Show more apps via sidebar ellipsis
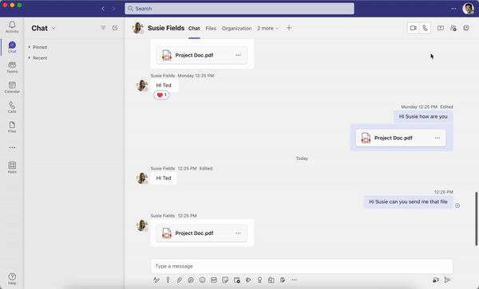479x289 pixels. tap(12, 147)
